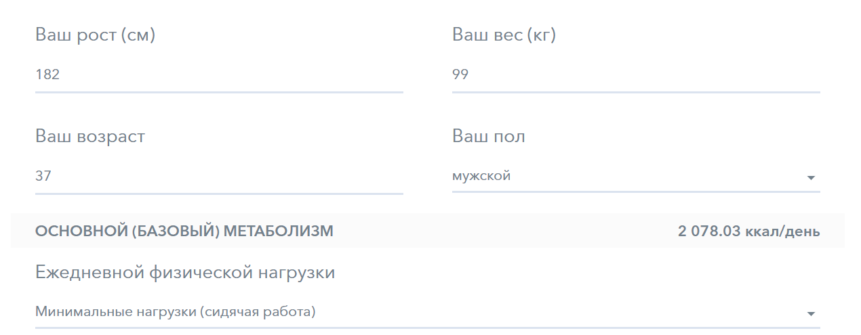Viewport: 861px width, 335px height.
Task: Click the Ваш рост (см) label
Action: click(x=95, y=35)
